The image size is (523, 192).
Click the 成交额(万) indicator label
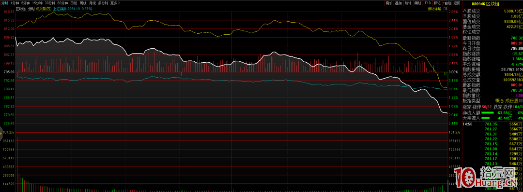44,9
